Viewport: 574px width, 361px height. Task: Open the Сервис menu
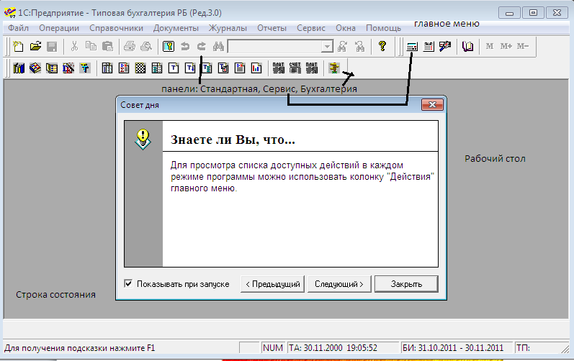[311, 28]
